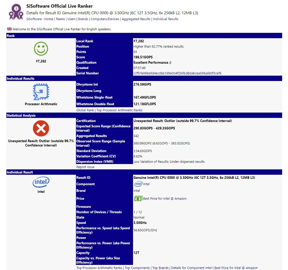
Task: Click the Dhrystone Int value 276.59GIPS
Action: [x=142, y=84]
